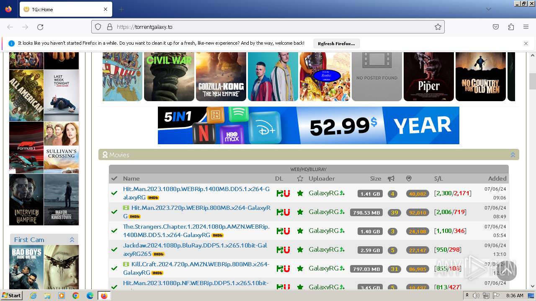
Task: Toggle bookmark star for Hit.Man.2023.720p.WEBRip.800MB row
Action: click(x=300, y=212)
